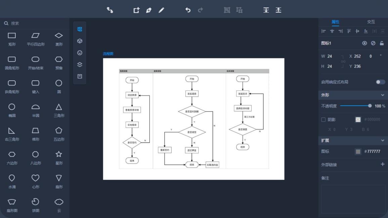Viewport: 388px width, 218px height.
Task: Click the ungroup icon in top toolbar
Action: 239,10
